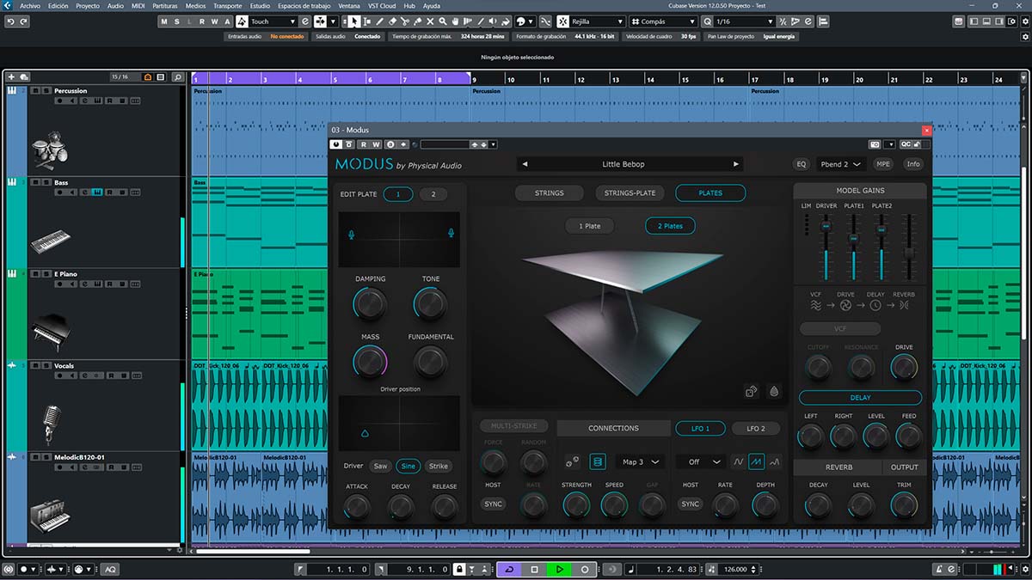Stop playback with the Stop button
The height and width of the screenshot is (580, 1032).
click(x=534, y=569)
